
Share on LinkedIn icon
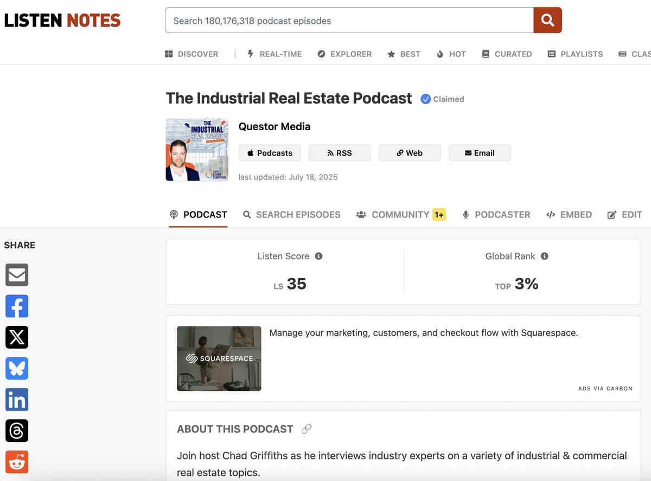click(17, 400)
